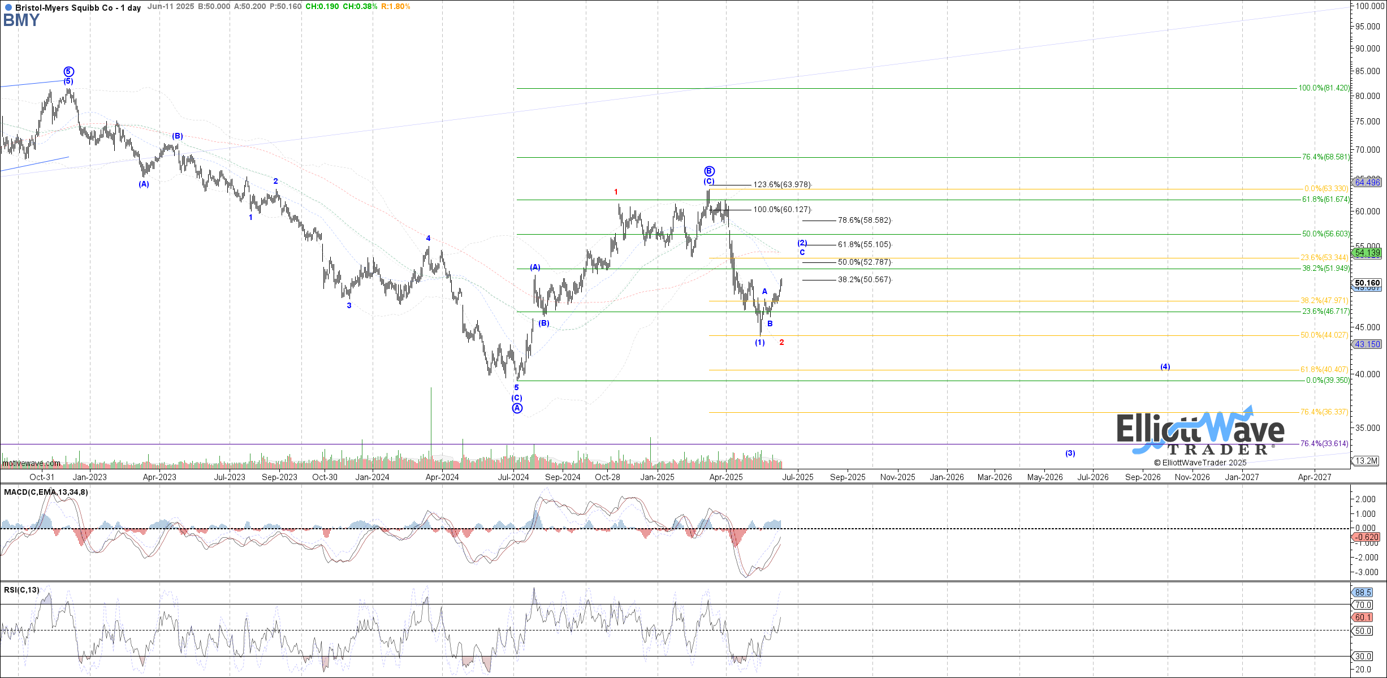Click the blue dot icon beside the chart title
This screenshot has width=1387, height=678.
(7, 7)
